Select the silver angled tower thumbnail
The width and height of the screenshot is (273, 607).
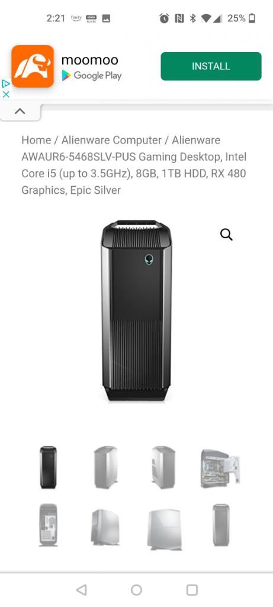pyautogui.click(x=105, y=467)
